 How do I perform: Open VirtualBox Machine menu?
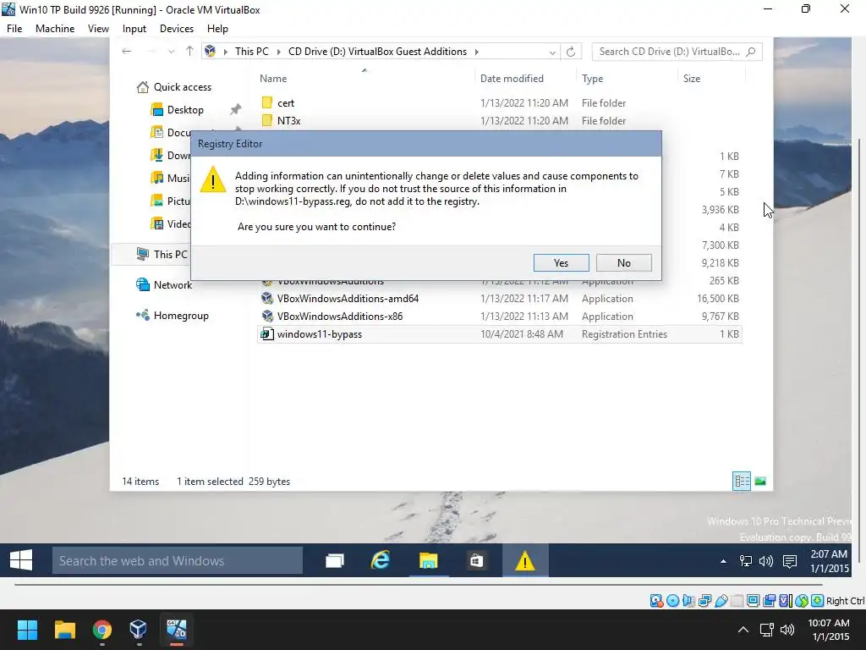[x=55, y=29]
